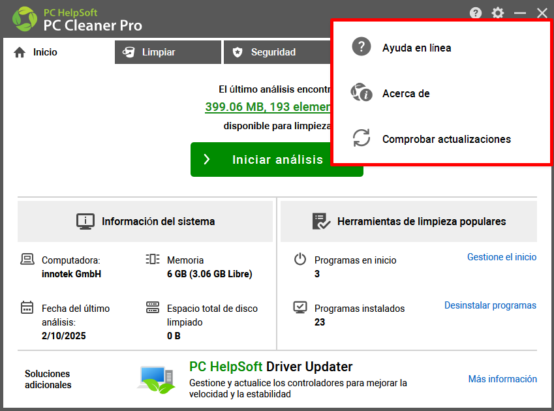This screenshot has width=554, height=411.
Task: Click the Herramientas de limpieza populares header
Action: click(408, 221)
